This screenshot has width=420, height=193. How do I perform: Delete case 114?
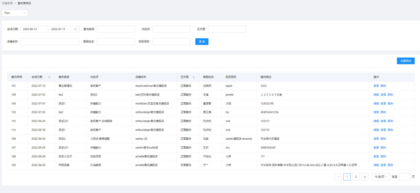(390, 130)
